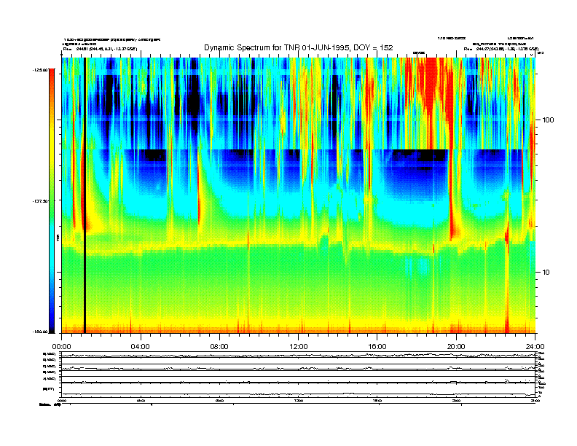Click the vertical rainbow color scale bar
The width and height of the screenshot is (577, 446).
[x=52, y=201]
